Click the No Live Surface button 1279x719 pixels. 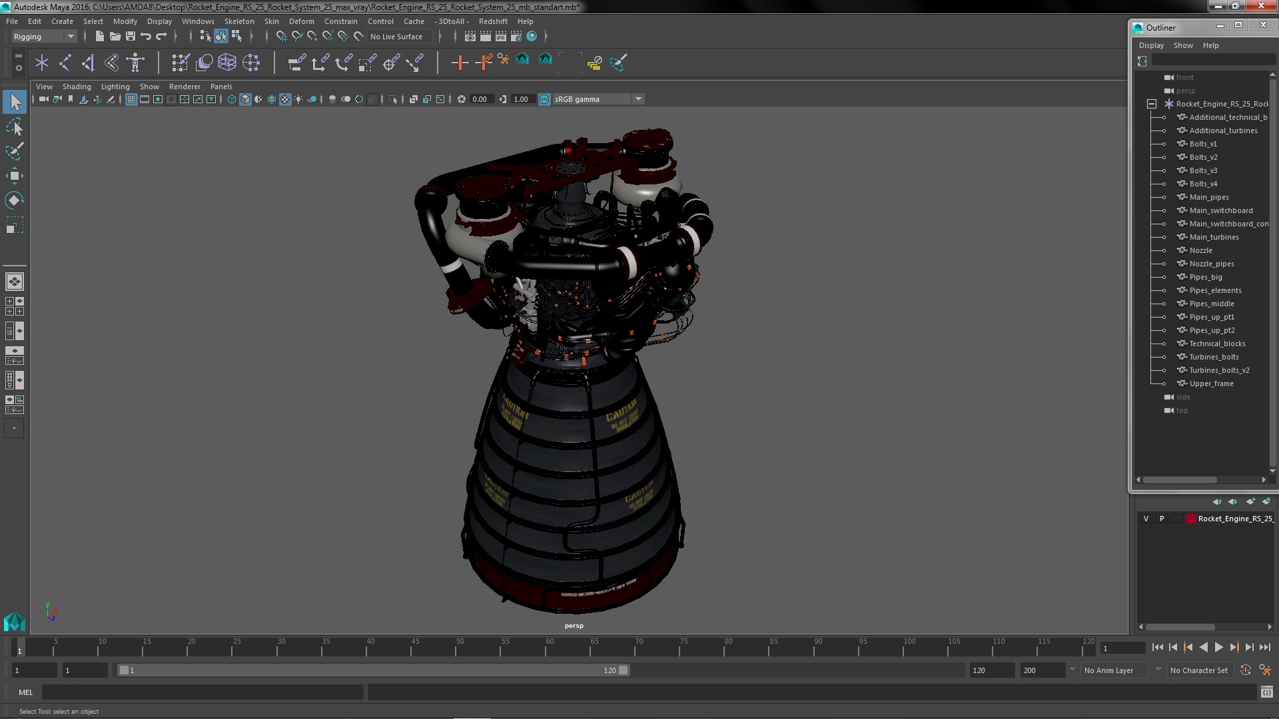pos(396,37)
